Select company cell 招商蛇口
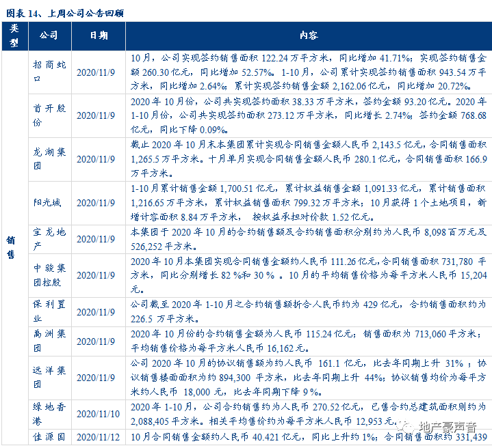492x448 pixels. (x=49, y=72)
